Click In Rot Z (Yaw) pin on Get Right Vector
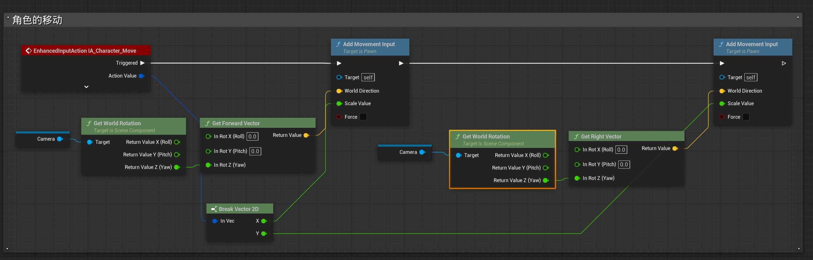 tap(577, 178)
